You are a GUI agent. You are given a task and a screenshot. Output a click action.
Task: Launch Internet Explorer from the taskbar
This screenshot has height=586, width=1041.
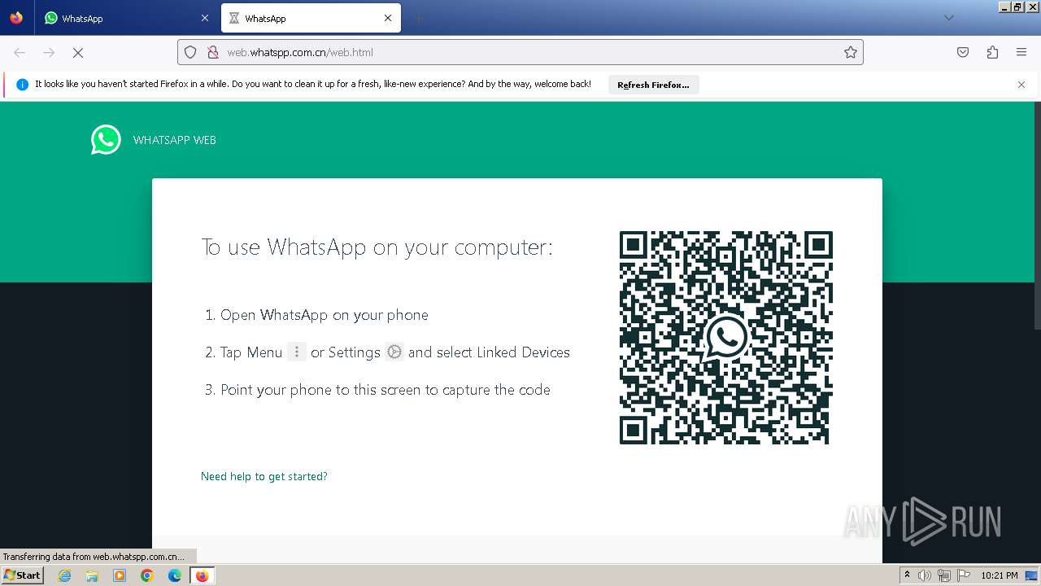coord(65,575)
